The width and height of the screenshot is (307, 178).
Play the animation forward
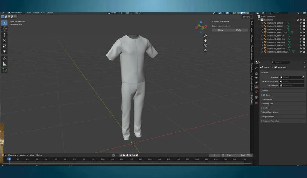coord(130,155)
